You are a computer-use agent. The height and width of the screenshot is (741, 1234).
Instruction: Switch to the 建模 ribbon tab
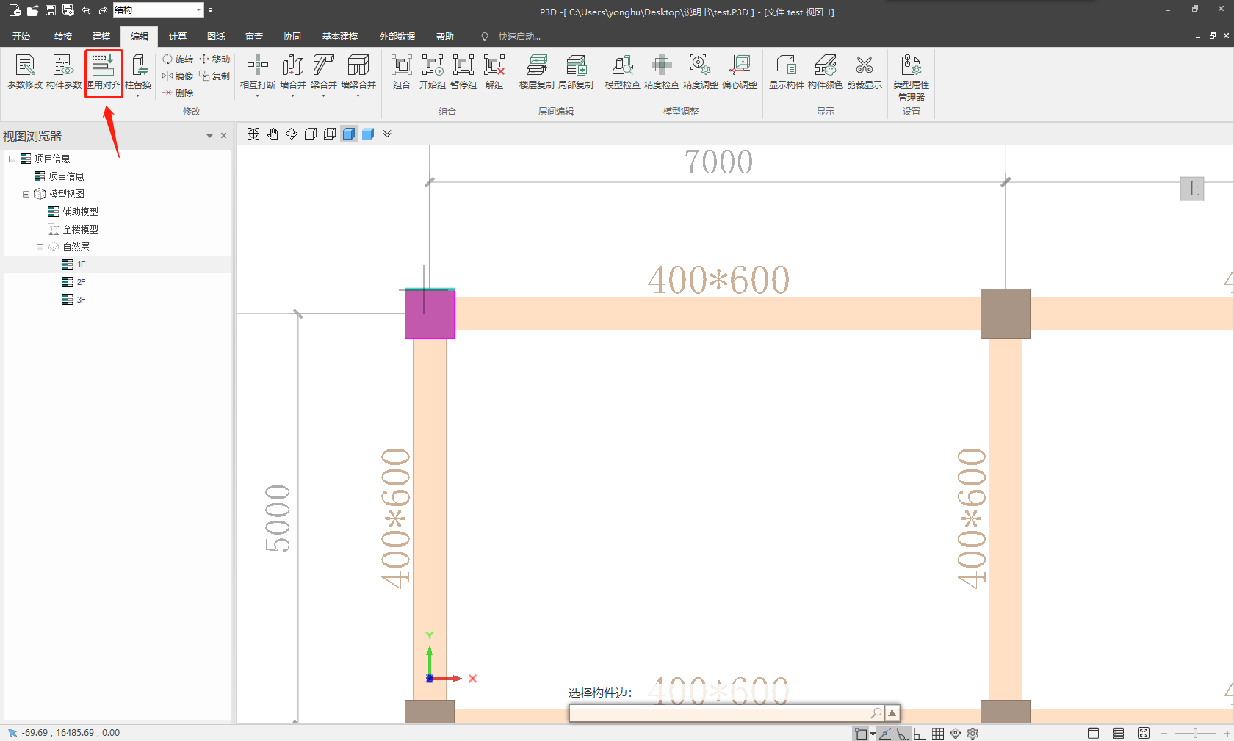click(101, 36)
